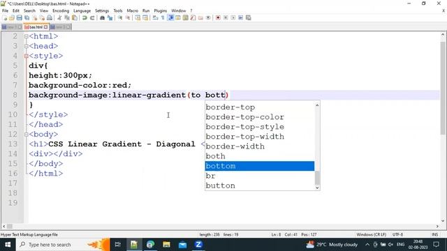Open the Document Map toolbar icon
Image resolution: width=447 pixels, height=251 pixels.
coord(185,17)
